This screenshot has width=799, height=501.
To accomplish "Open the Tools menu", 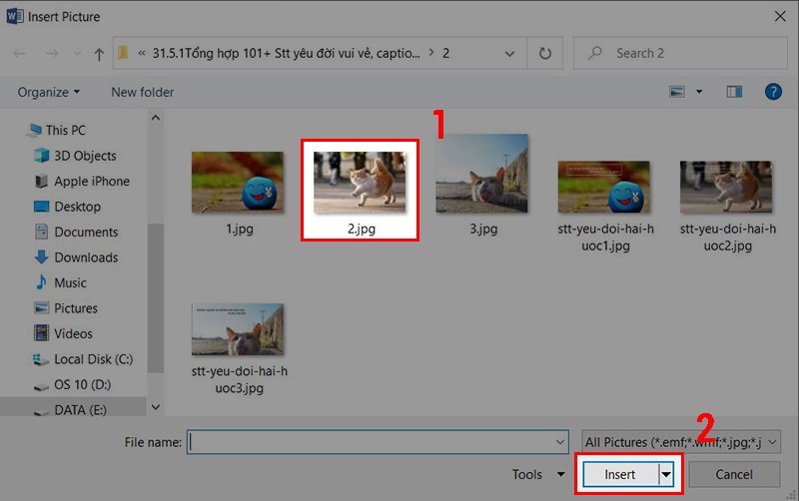I will coord(538,474).
